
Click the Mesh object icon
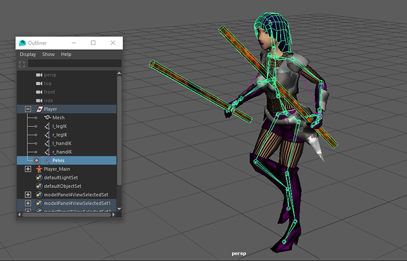[x=48, y=118]
